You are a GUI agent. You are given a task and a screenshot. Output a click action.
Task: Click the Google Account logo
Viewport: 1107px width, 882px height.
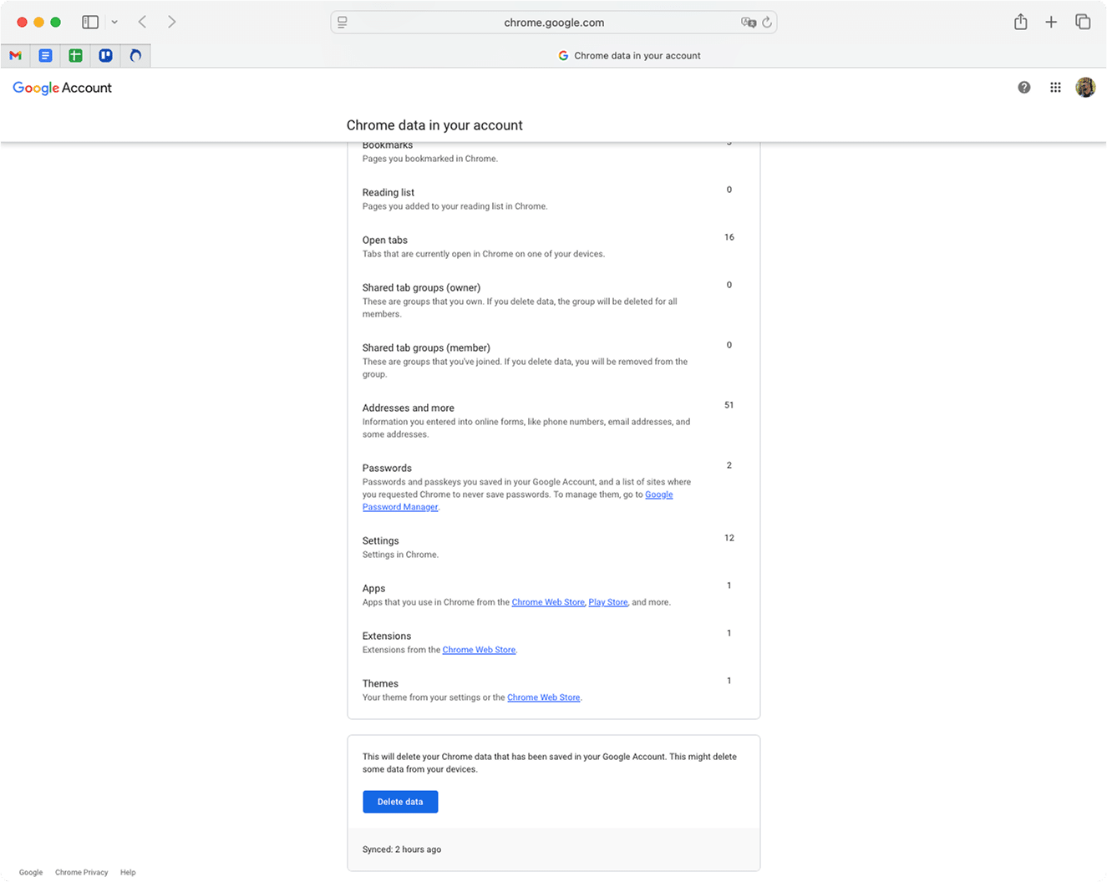pos(63,88)
